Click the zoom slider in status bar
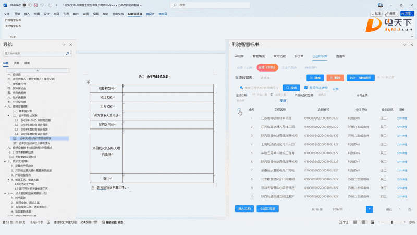The height and width of the screenshot is (235, 417). point(392,222)
